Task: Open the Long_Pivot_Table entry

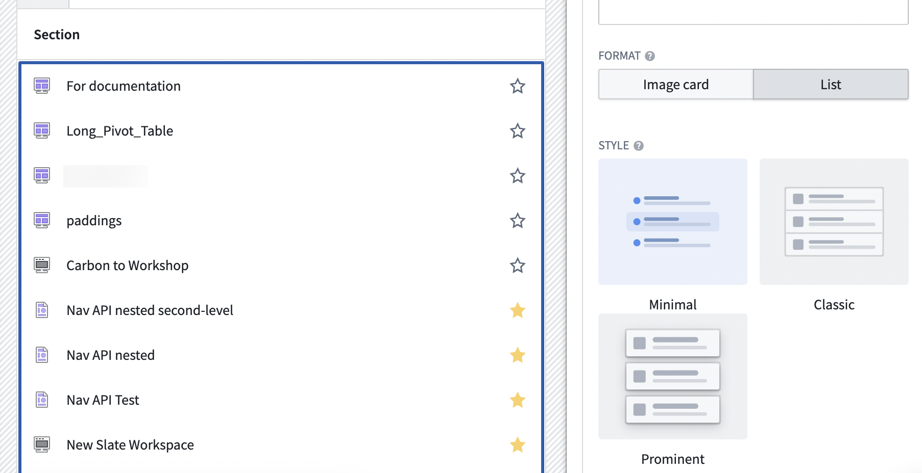Action: click(120, 131)
